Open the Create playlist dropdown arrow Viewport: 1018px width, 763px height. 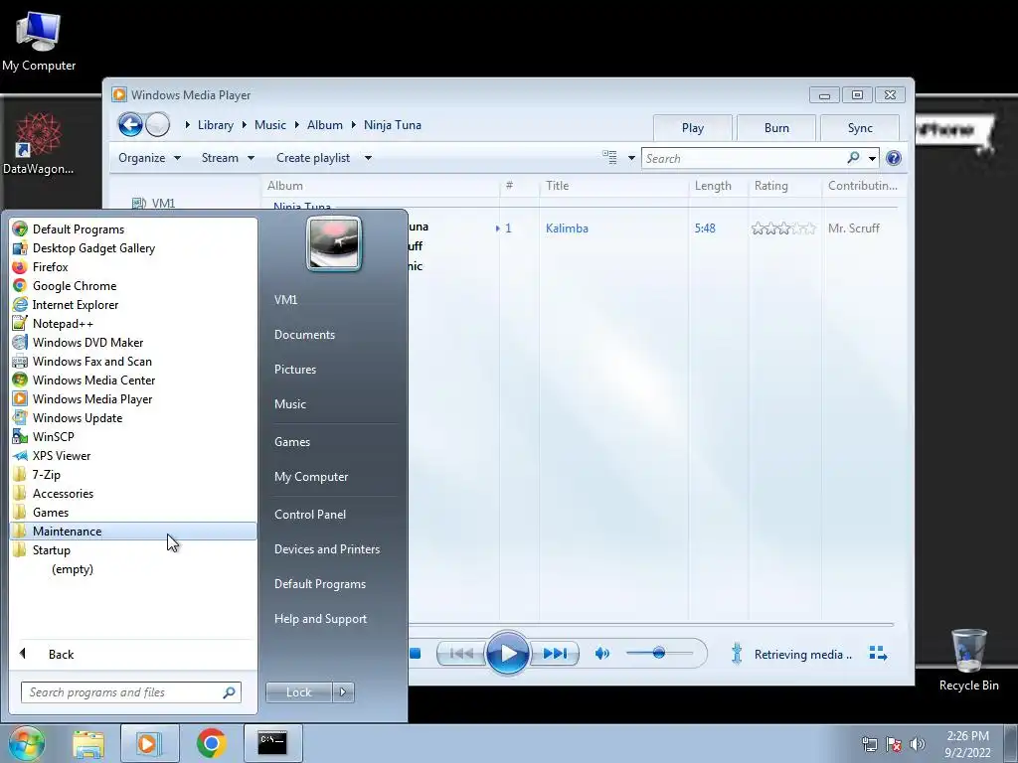[368, 158]
